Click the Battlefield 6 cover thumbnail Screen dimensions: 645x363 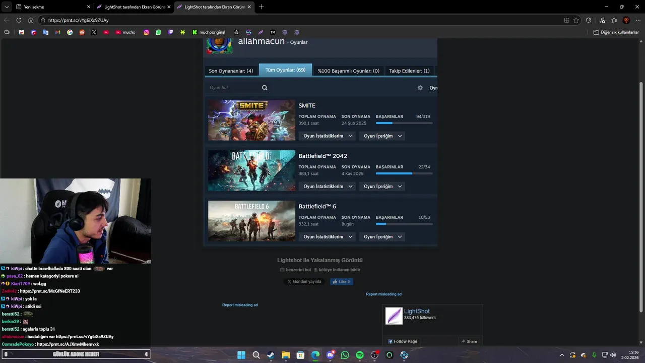click(x=251, y=221)
